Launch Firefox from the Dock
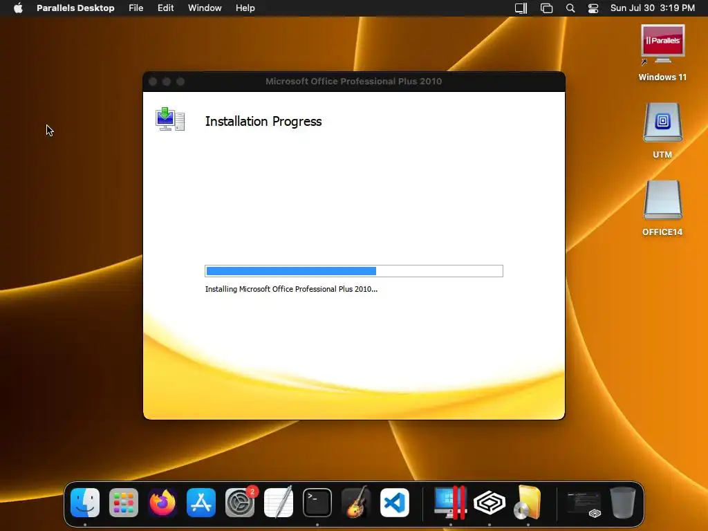Viewport: 708px width, 531px height. [162, 503]
